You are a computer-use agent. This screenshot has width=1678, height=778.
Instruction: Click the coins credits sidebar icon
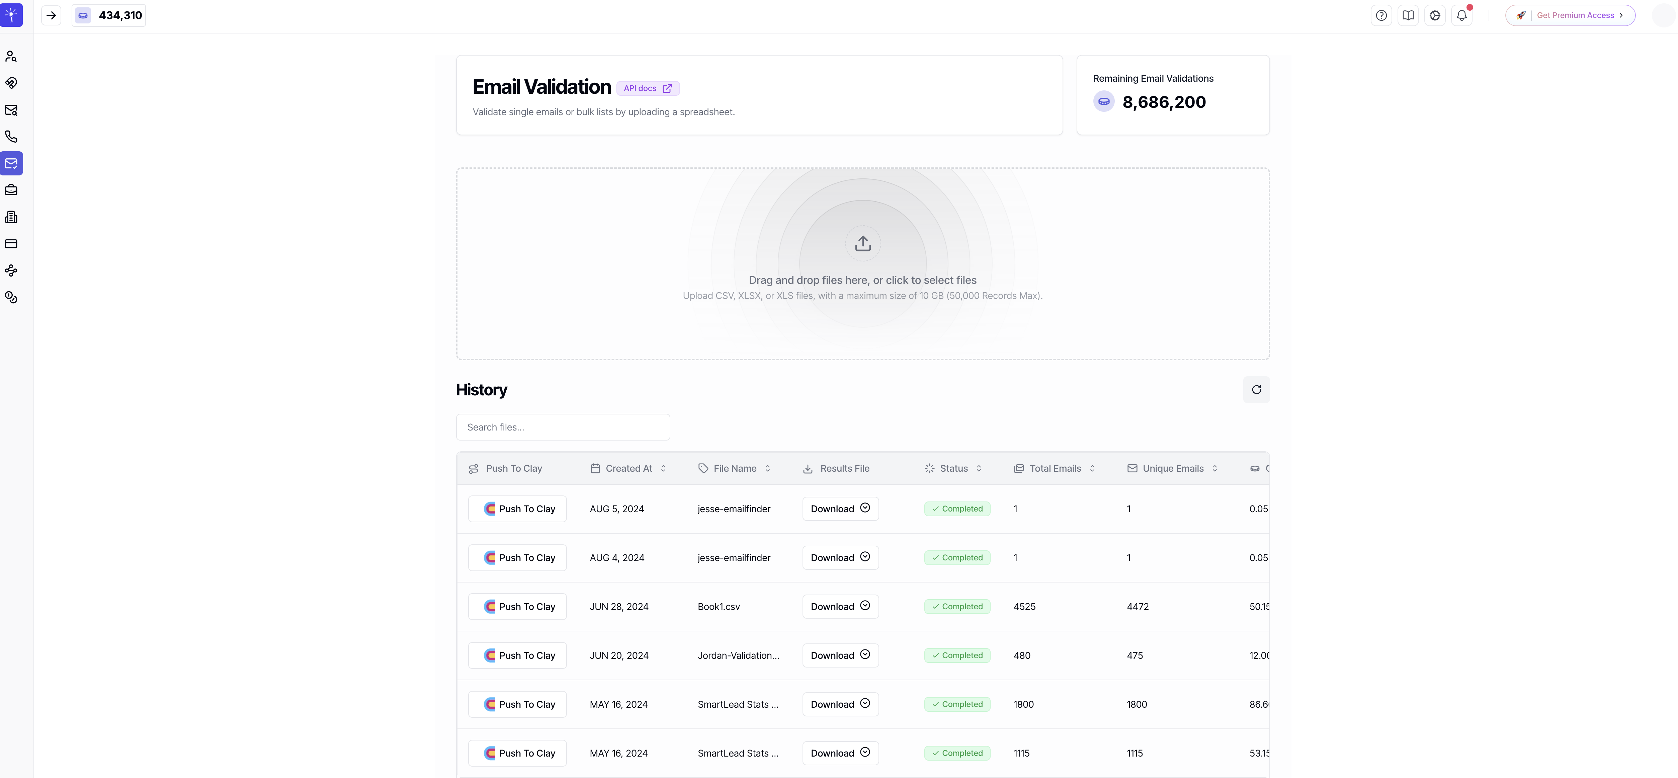(11, 297)
